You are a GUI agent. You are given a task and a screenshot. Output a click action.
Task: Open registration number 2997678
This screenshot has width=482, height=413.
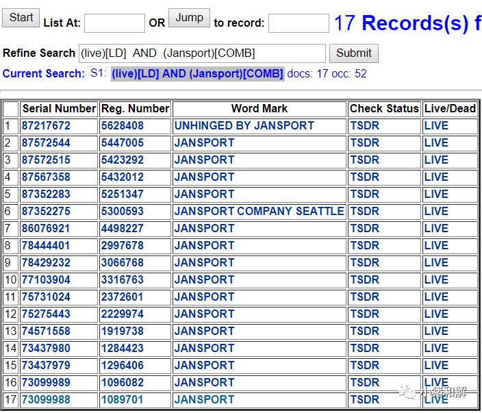(x=123, y=246)
